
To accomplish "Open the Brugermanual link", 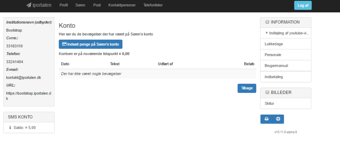I will (276, 66).
